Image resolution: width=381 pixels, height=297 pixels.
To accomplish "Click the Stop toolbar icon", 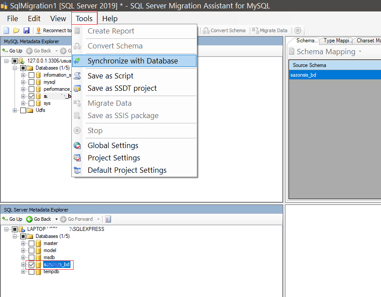I will (298, 30).
